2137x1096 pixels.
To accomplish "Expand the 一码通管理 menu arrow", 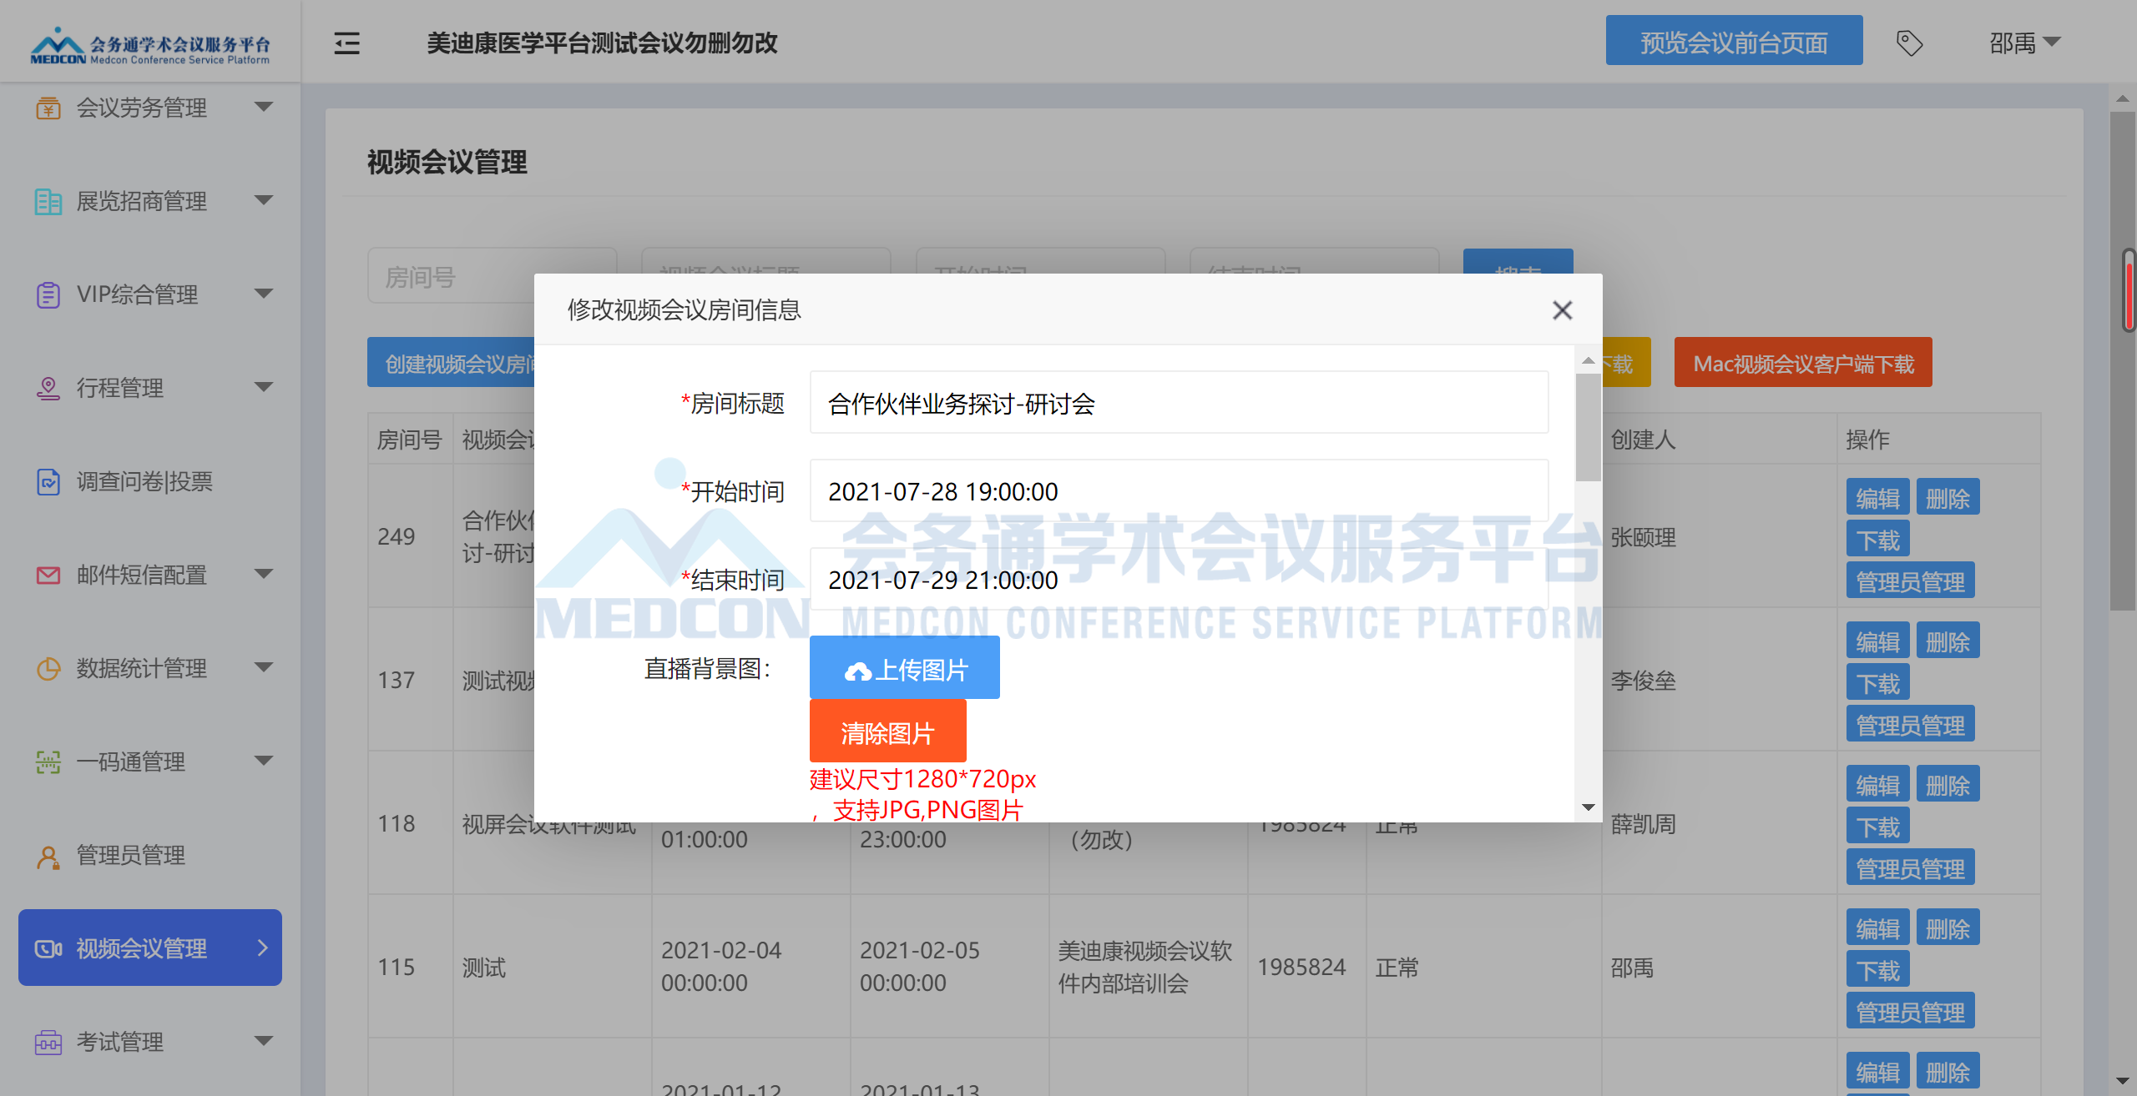I will tap(264, 761).
